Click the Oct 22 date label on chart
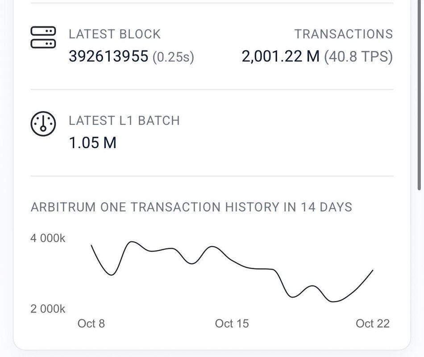This screenshot has height=357, width=424. pos(373,324)
